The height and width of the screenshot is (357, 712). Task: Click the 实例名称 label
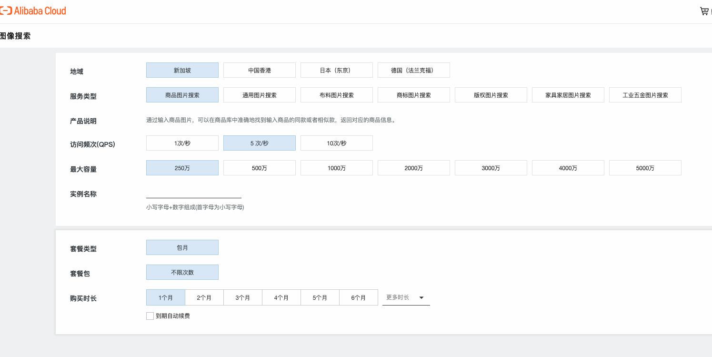(x=83, y=194)
